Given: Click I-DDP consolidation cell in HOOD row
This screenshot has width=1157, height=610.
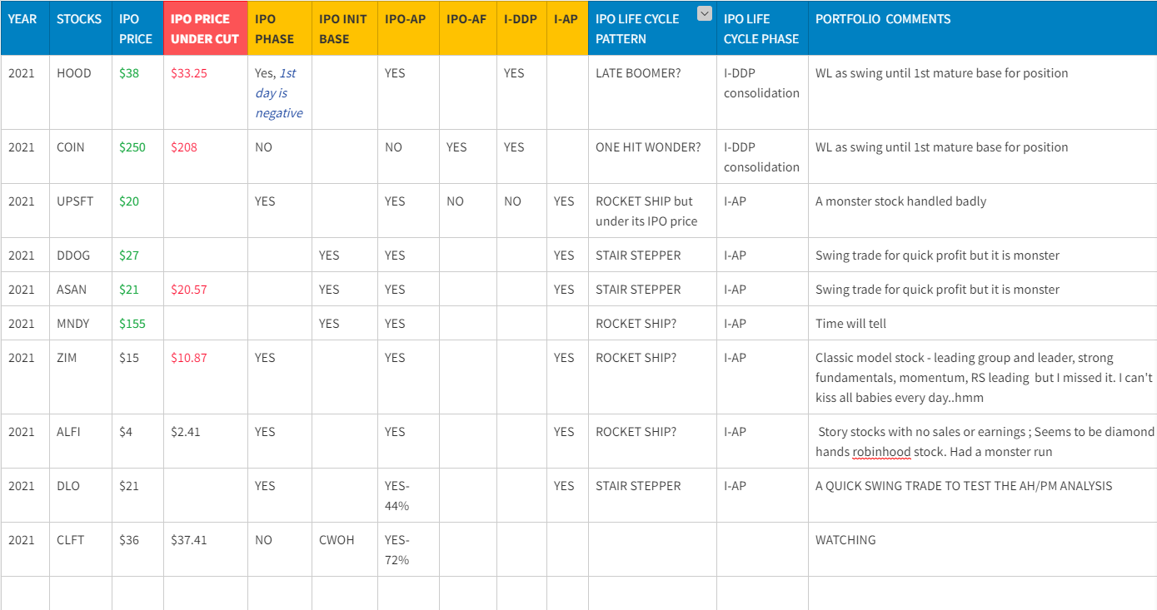Looking at the screenshot, I should tap(762, 92).
